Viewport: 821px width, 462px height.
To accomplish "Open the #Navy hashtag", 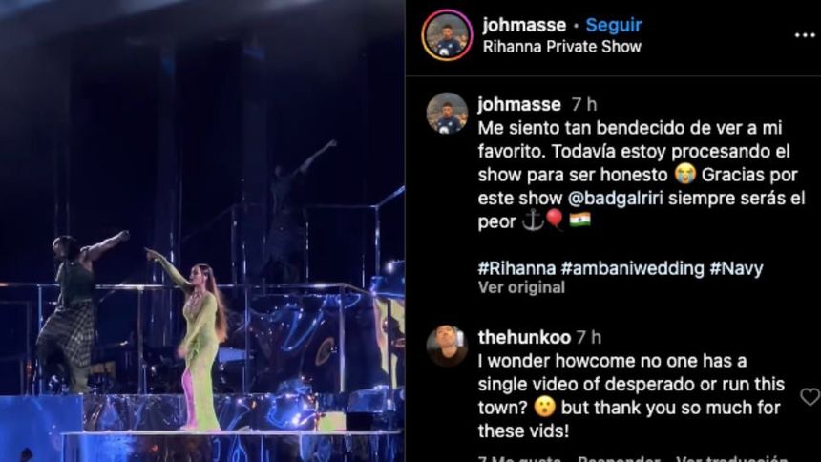I will click(736, 268).
